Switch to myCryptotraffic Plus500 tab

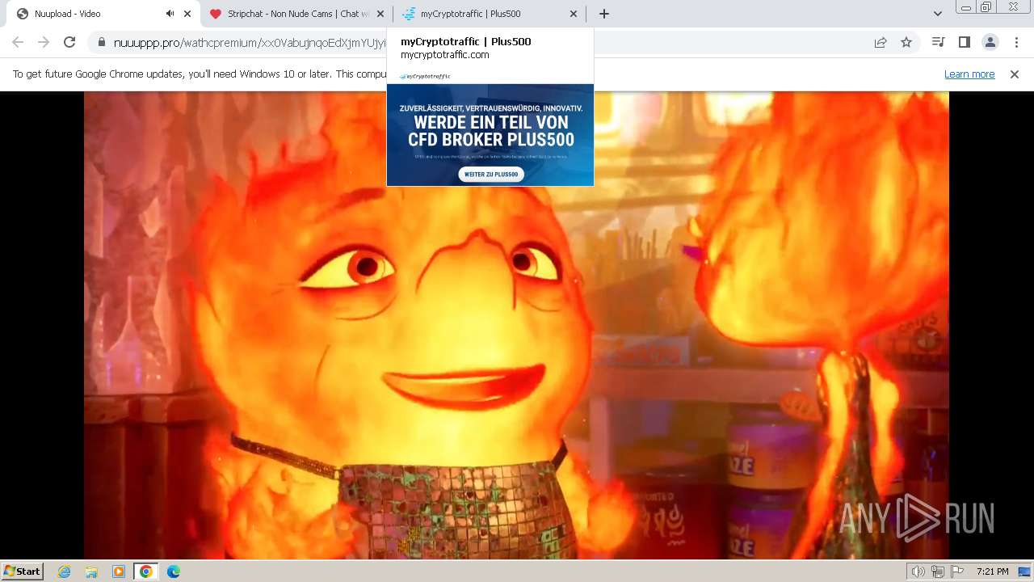tap(489, 14)
